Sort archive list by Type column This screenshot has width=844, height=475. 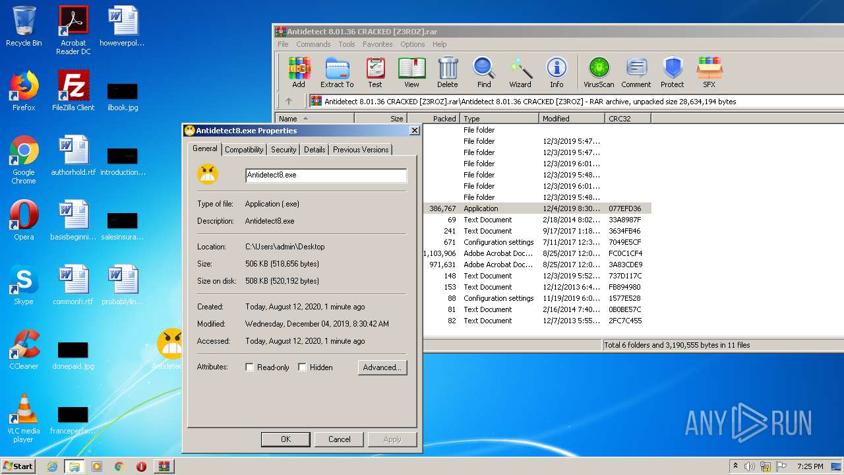coord(499,119)
